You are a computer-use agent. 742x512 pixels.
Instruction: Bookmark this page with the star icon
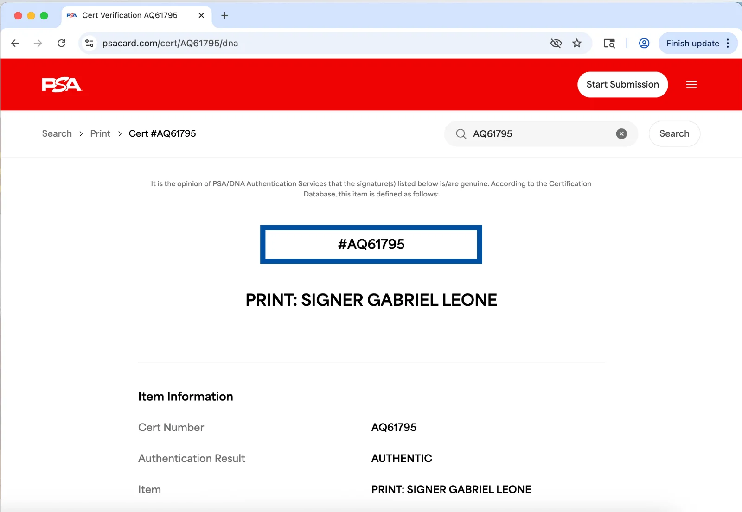tap(577, 43)
